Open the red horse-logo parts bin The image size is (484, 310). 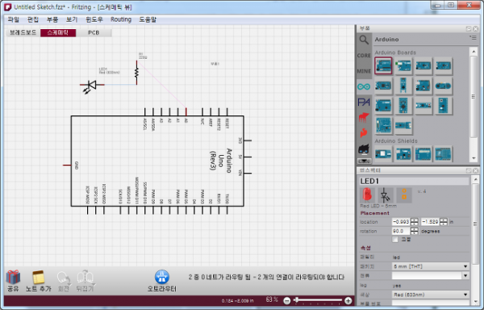pyautogui.click(x=364, y=118)
